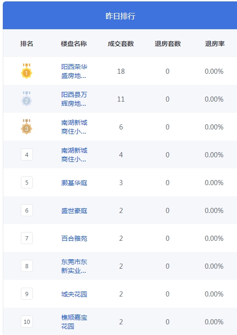This screenshot has width=237, height=335.
Task: Open the 盛世豪庭 property link
Action: (x=74, y=211)
